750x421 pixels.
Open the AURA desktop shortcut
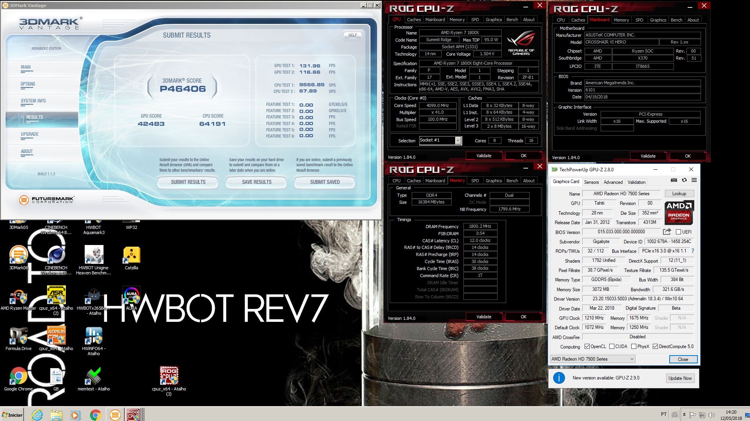pos(131,298)
